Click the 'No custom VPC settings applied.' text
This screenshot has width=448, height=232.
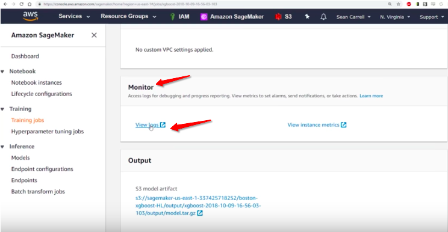(x=174, y=50)
